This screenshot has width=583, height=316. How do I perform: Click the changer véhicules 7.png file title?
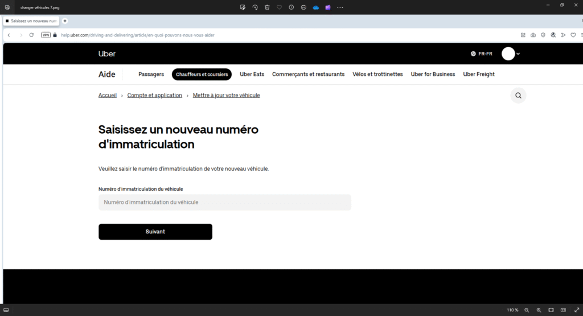[40, 7]
